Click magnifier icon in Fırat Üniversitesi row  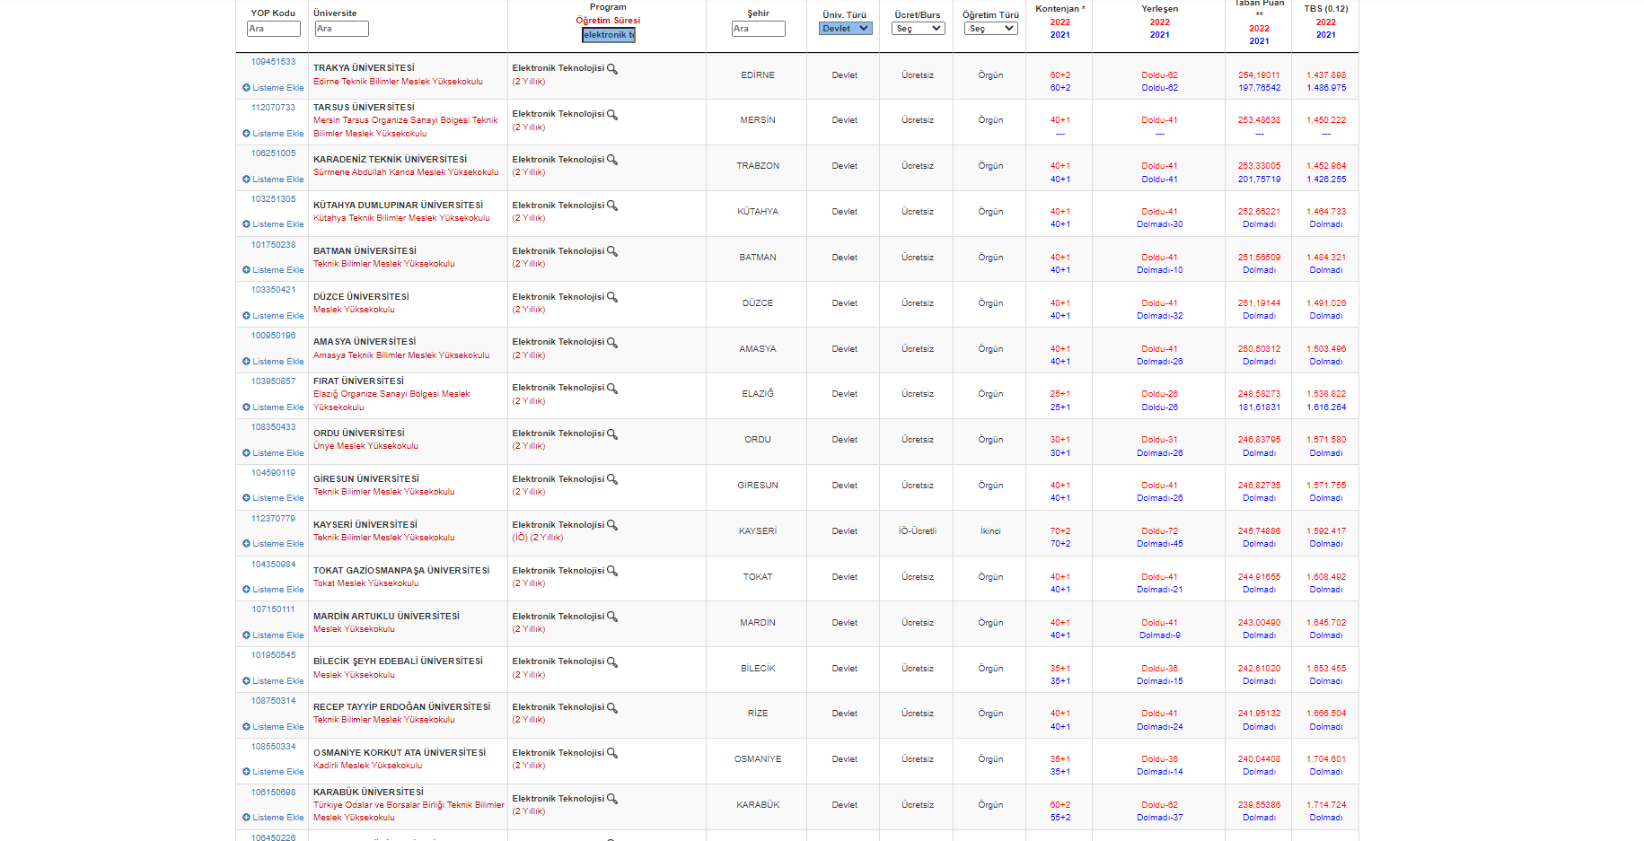point(612,389)
